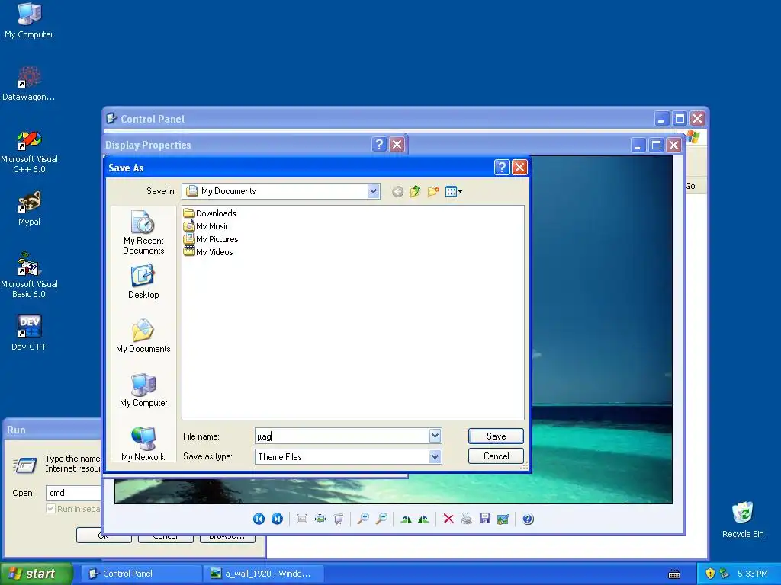This screenshot has height=585, width=781.
Task: Select My Network in the places bar
Action: (x=143, y=444)
